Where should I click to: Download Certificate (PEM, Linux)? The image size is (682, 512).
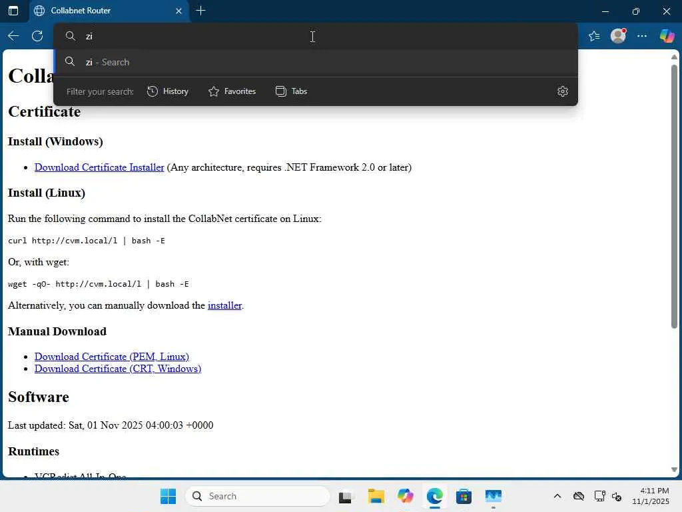(x=112, y=357)
